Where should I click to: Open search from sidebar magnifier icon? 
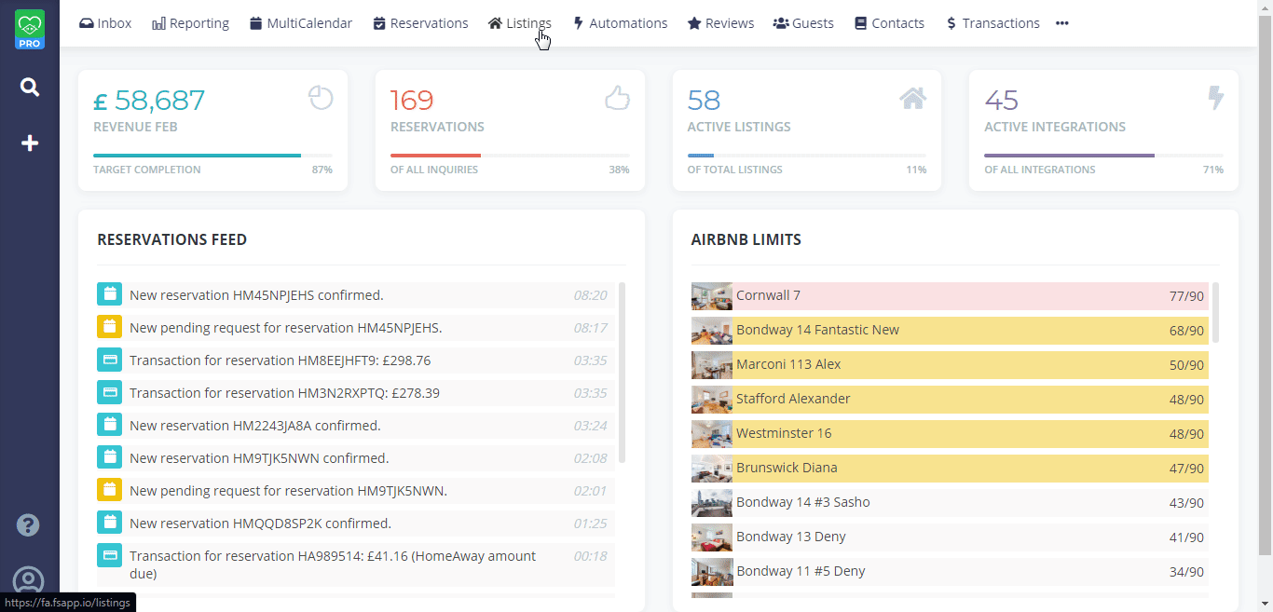pos(30,88)
